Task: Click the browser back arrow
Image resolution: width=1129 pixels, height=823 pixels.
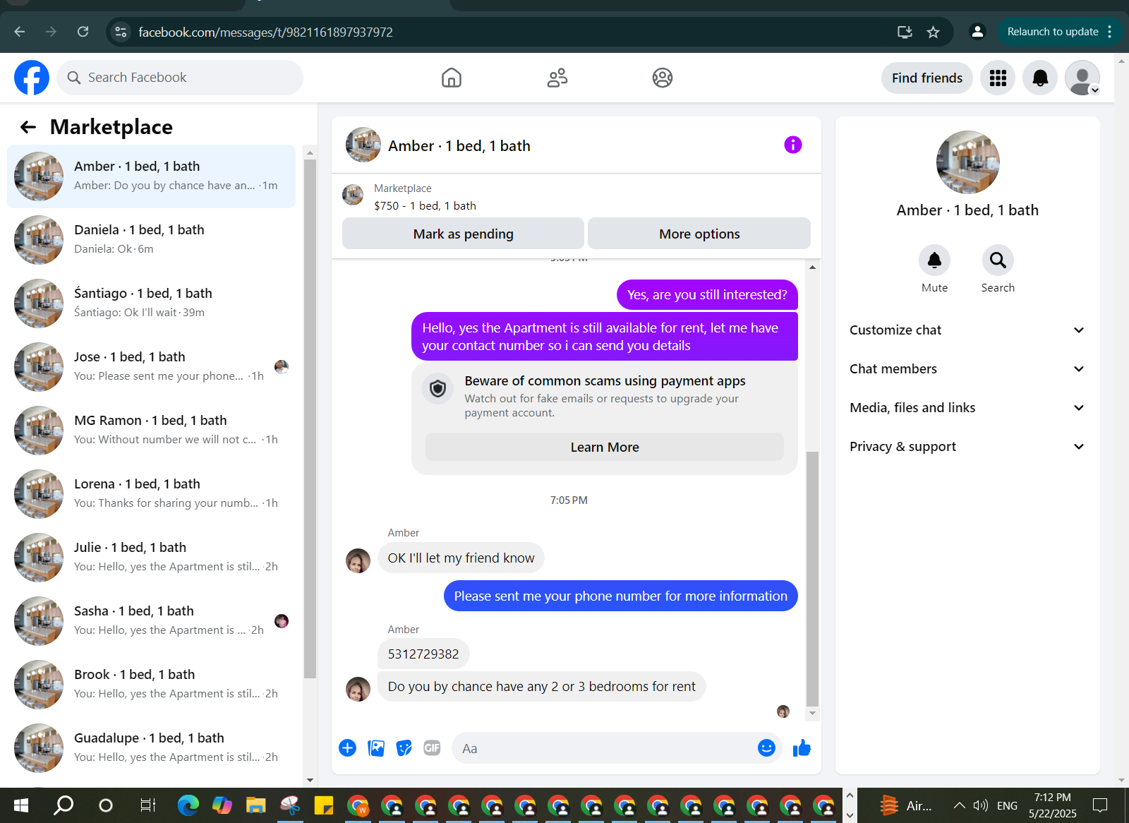Action: [20, 32]
